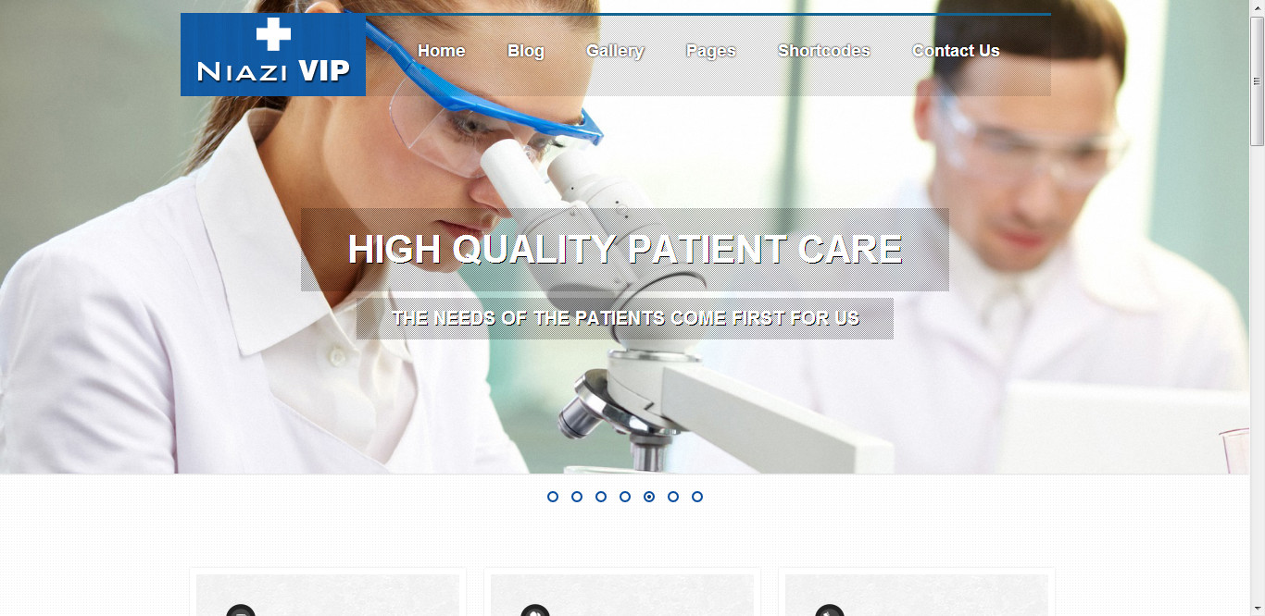Expand the Pages menu

point(710,51)
